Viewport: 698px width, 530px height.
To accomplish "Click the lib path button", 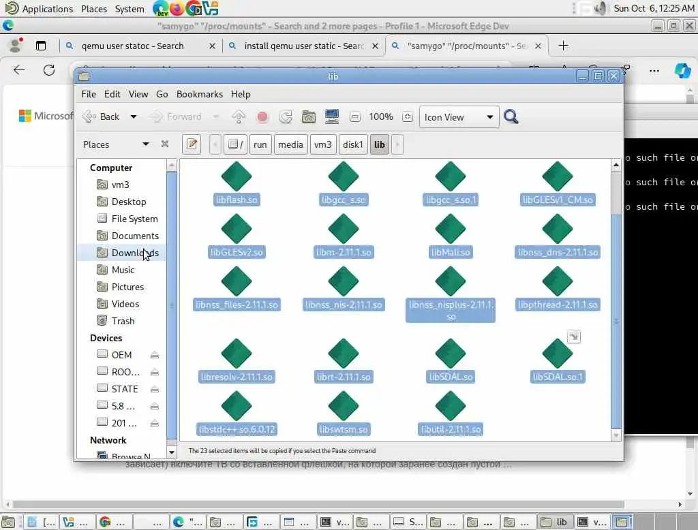I will click(x=379, y=144).
